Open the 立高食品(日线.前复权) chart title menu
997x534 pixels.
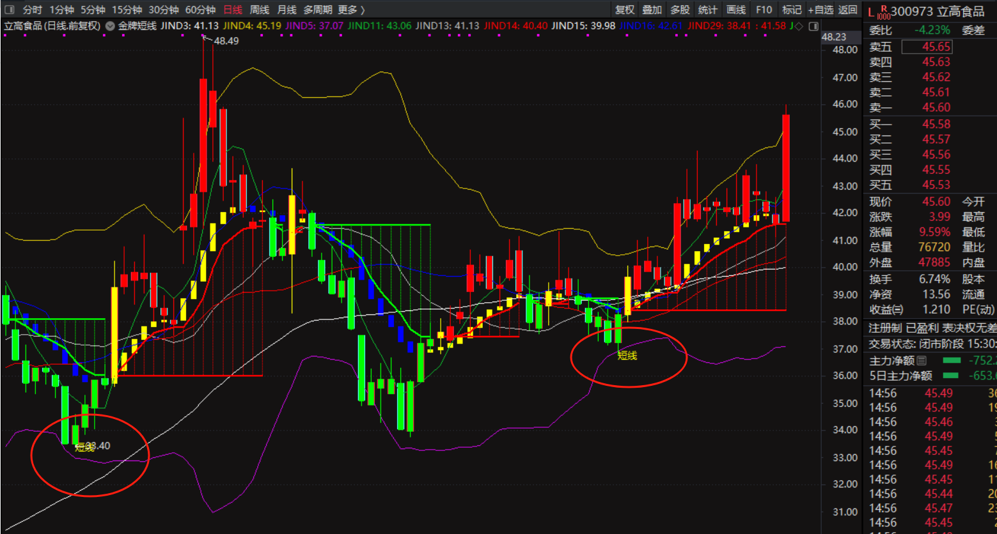point(52,26)
